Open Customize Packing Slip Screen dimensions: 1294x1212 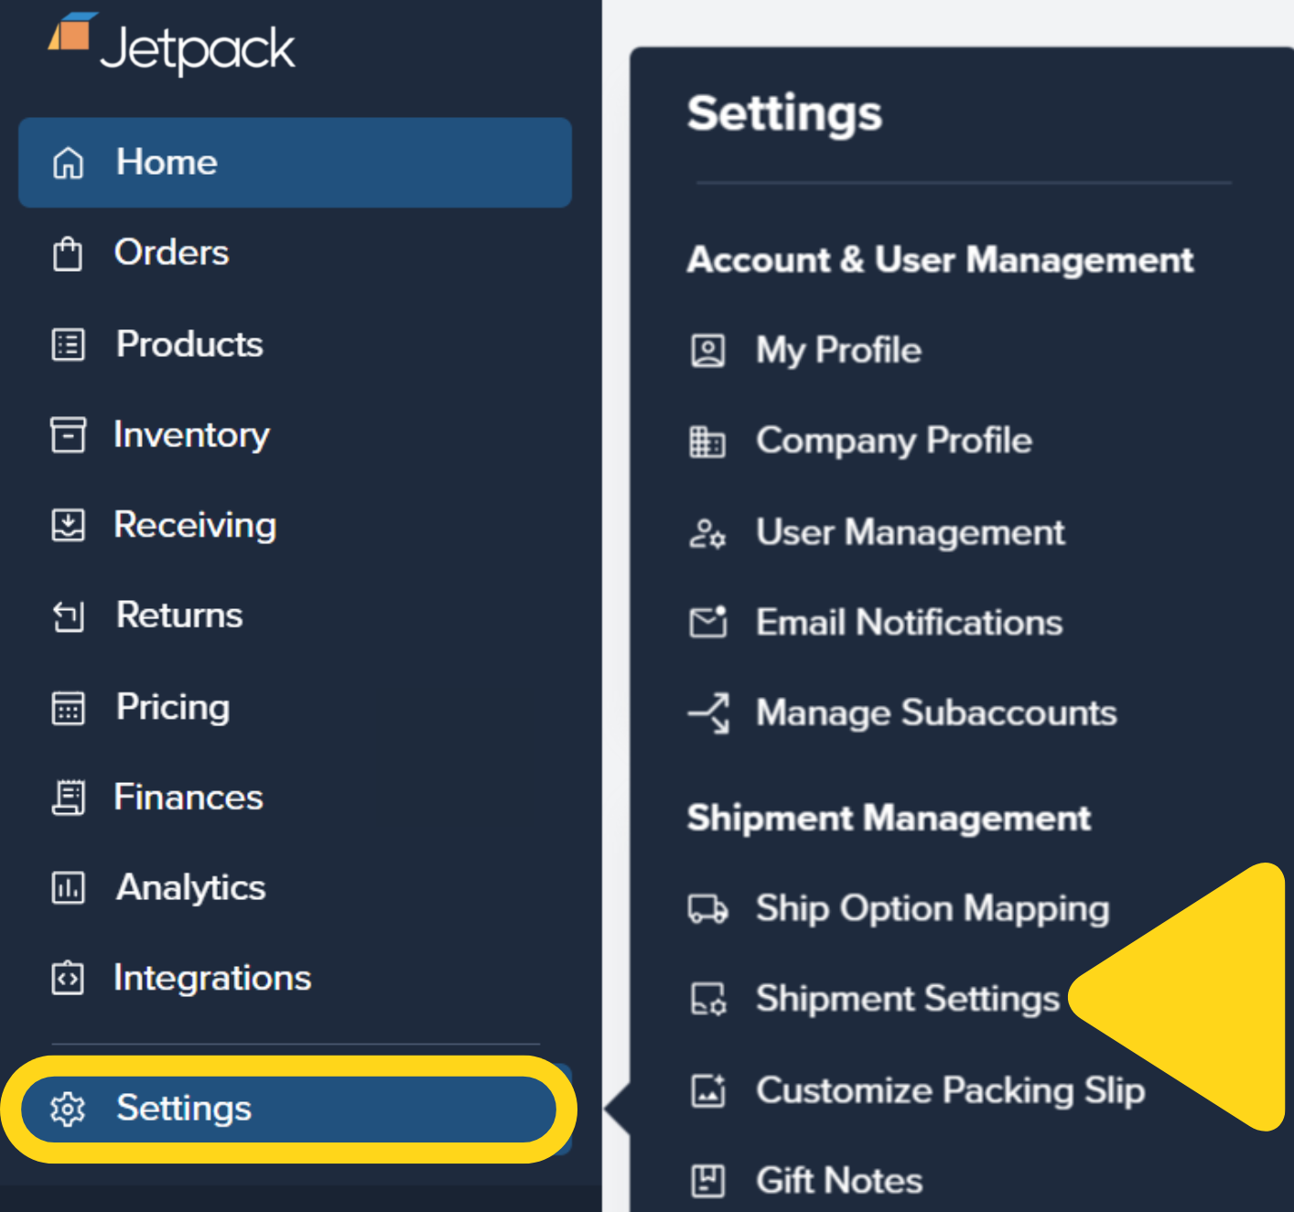(x=950, y=1090)
